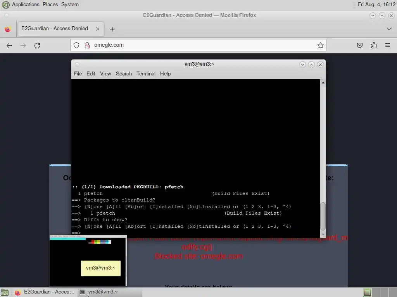
Task: Open the tracking protection shield icon
Action: (76, 45)
